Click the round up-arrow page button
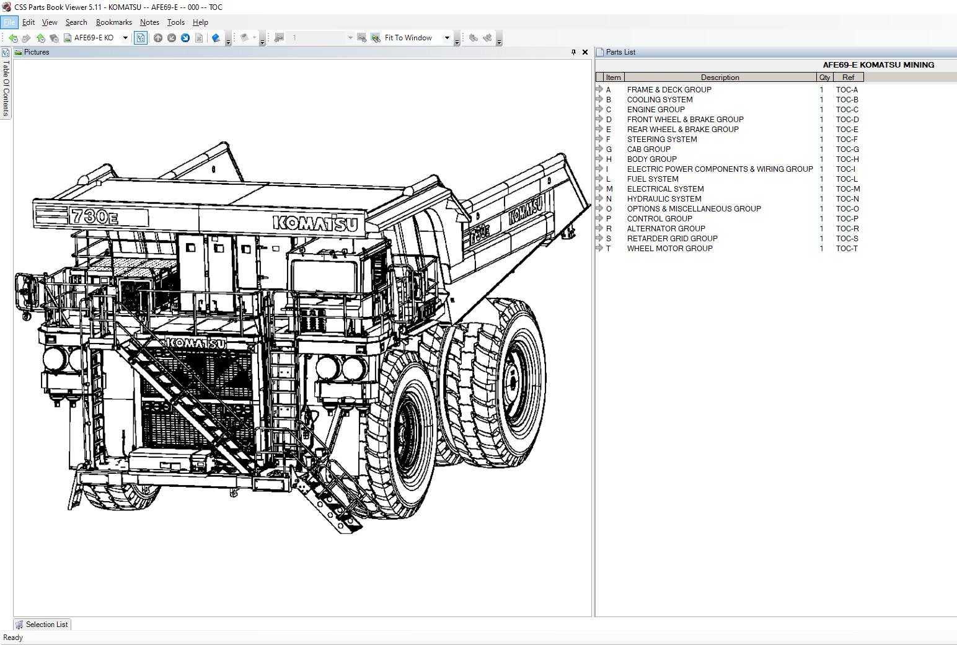 [158, 38]
